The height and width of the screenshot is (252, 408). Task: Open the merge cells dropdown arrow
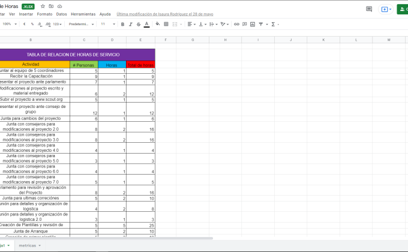[x=181, y=24]
